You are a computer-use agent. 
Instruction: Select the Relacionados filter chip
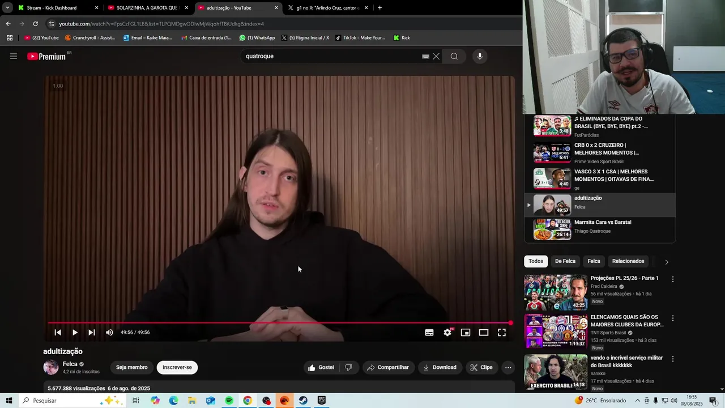pyautogui.click(x=628, y=261)
